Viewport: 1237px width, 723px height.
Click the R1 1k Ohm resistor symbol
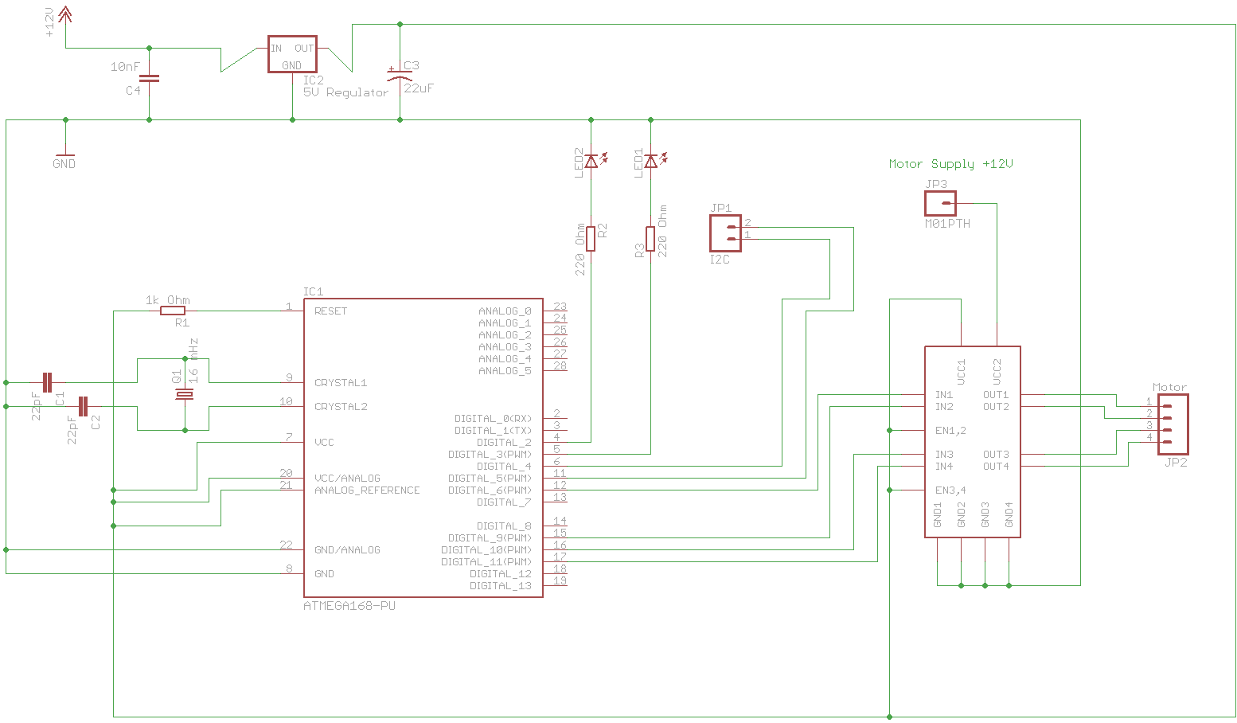(x=173, y=311)
